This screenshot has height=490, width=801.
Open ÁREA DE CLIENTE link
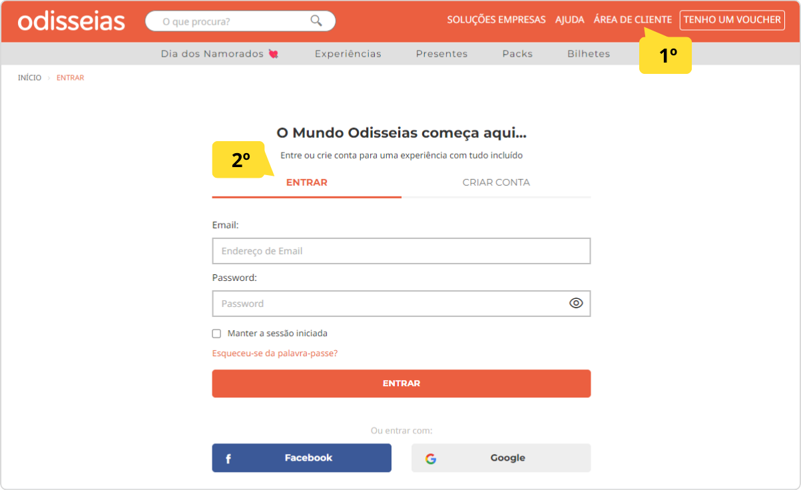[x=633, y=20]
